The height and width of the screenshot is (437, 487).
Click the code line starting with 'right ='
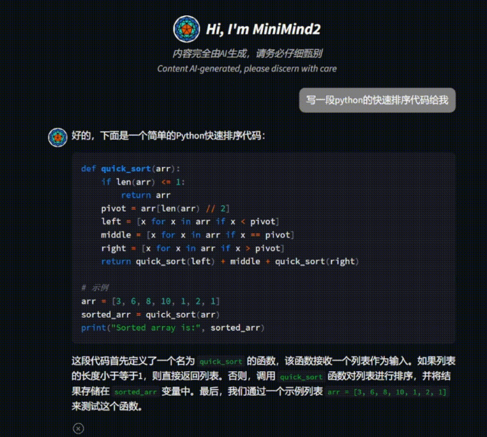coord(193,248)
